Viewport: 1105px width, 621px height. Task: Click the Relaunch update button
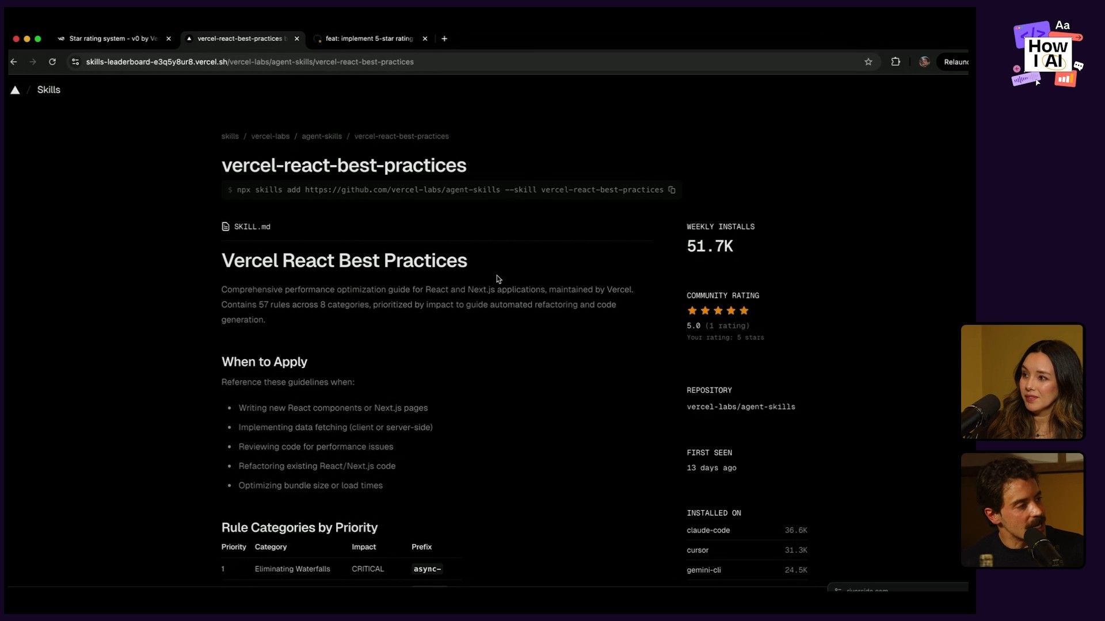955,62
